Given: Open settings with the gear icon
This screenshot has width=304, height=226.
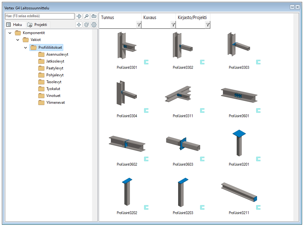Looking at the screenshot, I should (x=94, y=25).
